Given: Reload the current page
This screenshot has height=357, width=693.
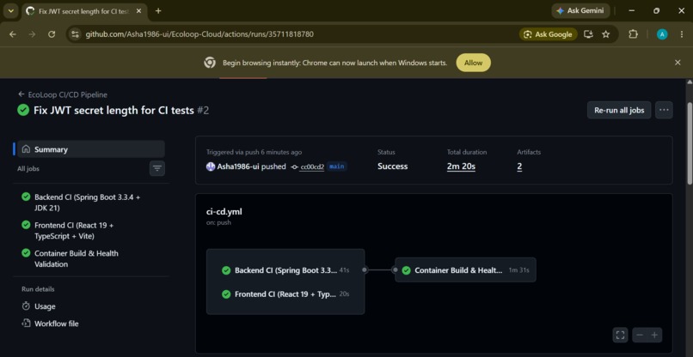Looking at the screenshot, I should (x=52, y=34).
